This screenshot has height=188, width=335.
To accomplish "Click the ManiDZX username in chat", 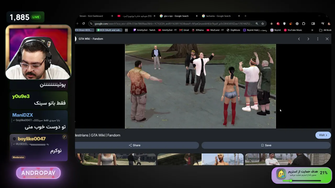I will pyautogui.click(x=23, y=115).
